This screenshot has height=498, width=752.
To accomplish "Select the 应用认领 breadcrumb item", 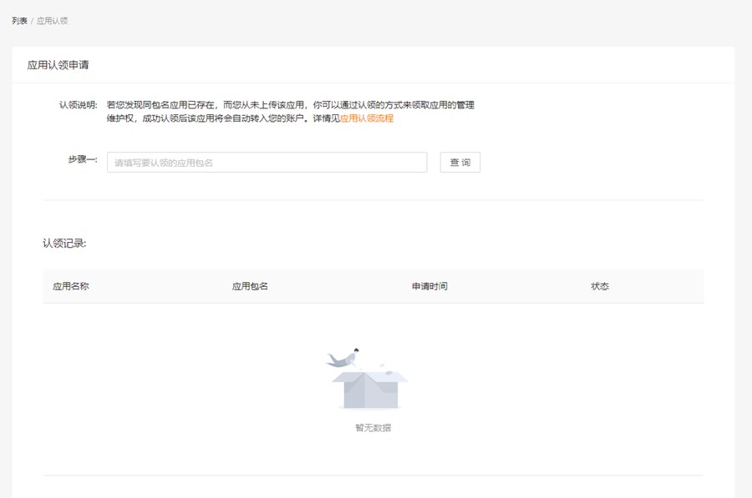I will point(53,21).
